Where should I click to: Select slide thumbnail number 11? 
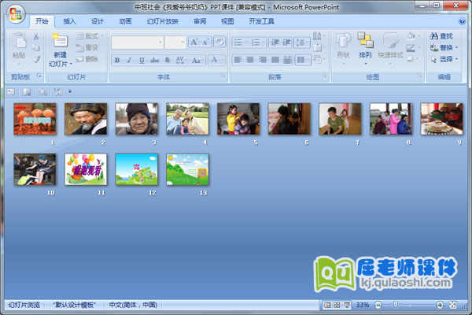point(85,169)
